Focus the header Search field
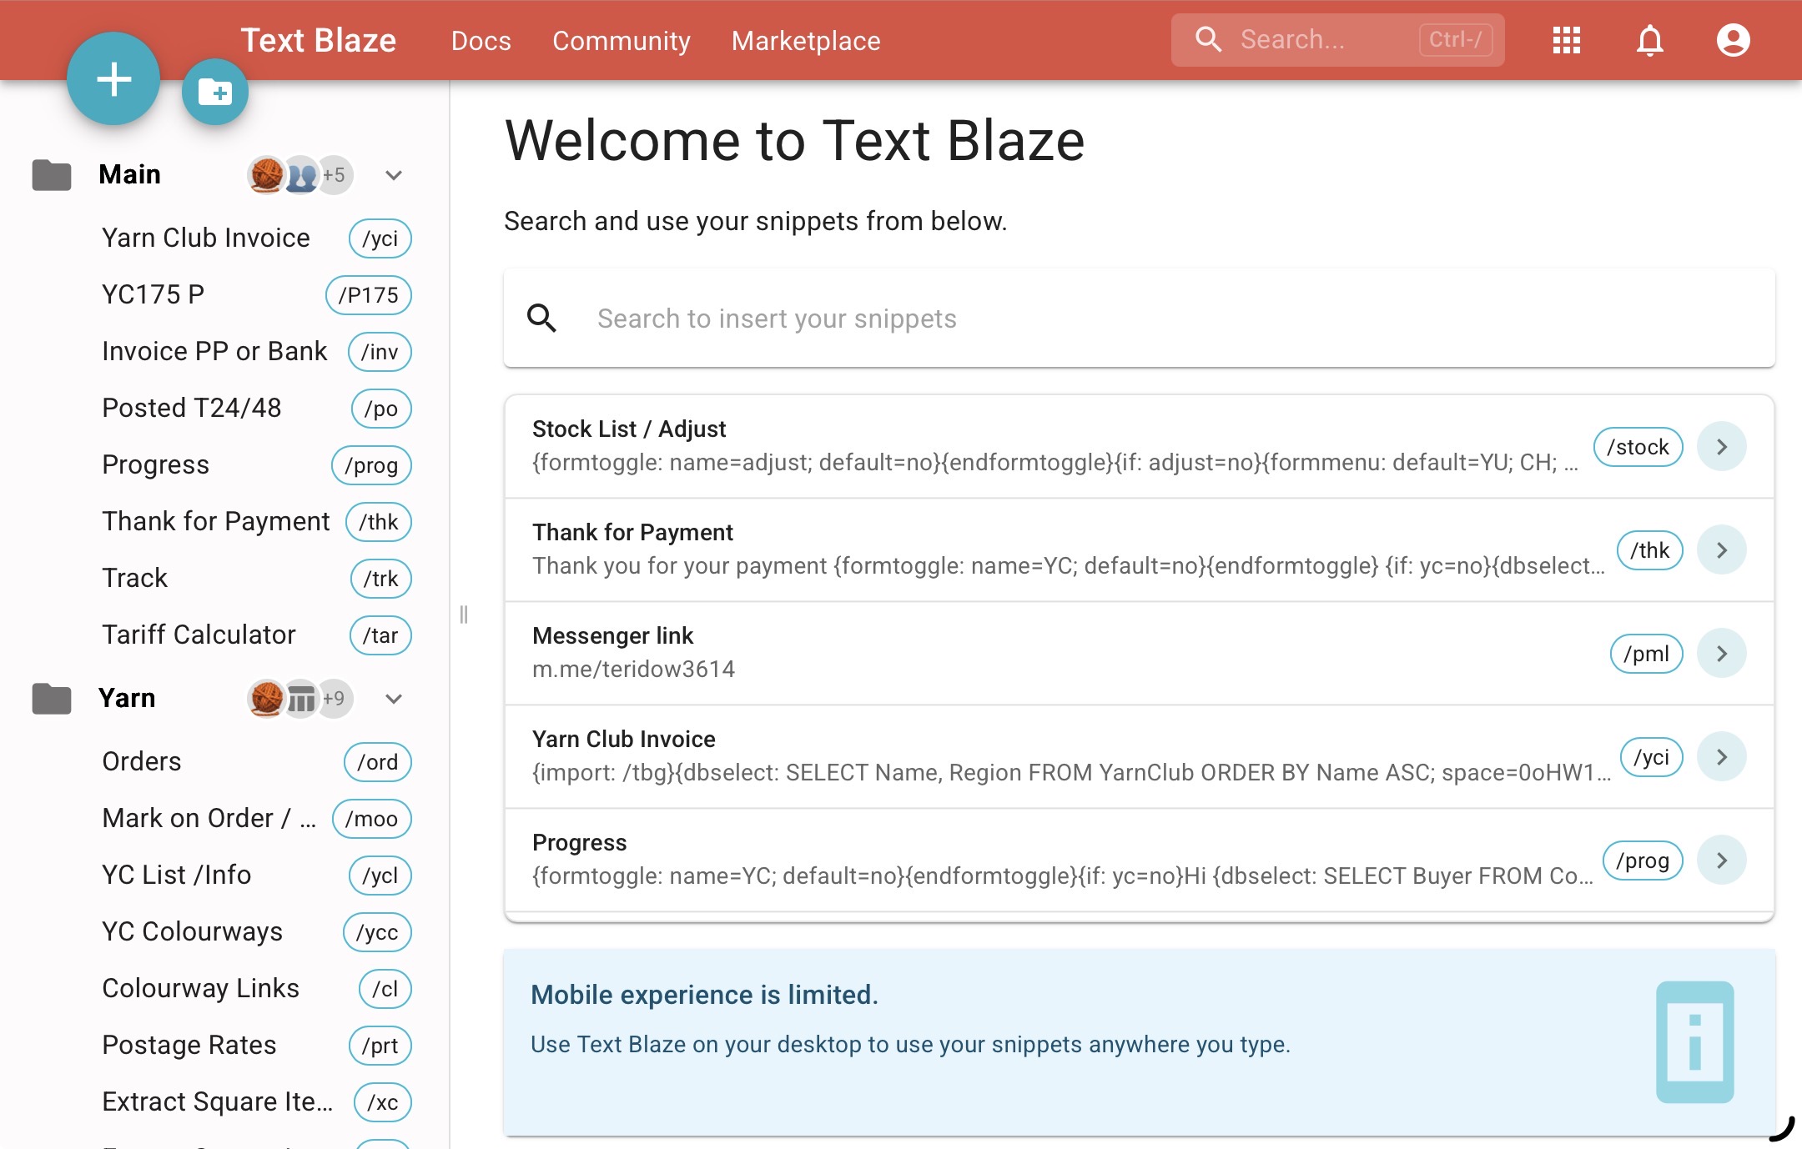The image size is (1802, 1149). (1338, 39)
